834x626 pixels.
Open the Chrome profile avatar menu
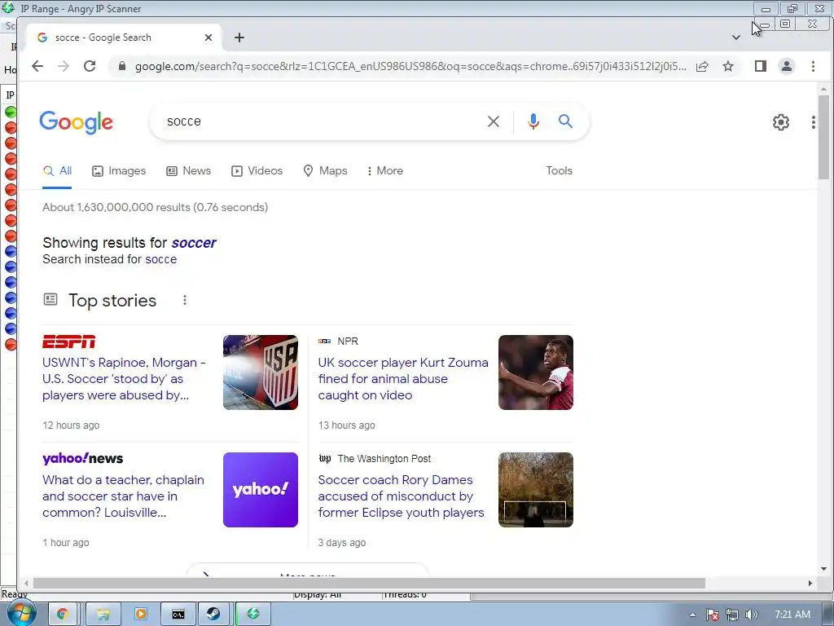pos(787,66)
